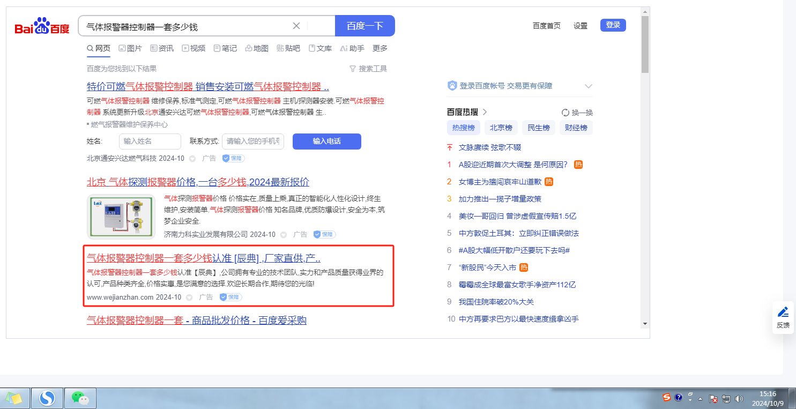Click the 保障 badge under 济南力科 result
This screenshot has height=409, width=796.
tap(324, 234)
